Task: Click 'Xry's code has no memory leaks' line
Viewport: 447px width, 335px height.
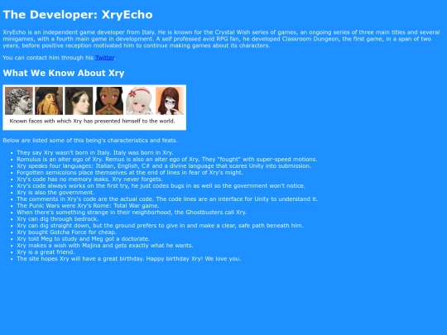Action: 89,179
